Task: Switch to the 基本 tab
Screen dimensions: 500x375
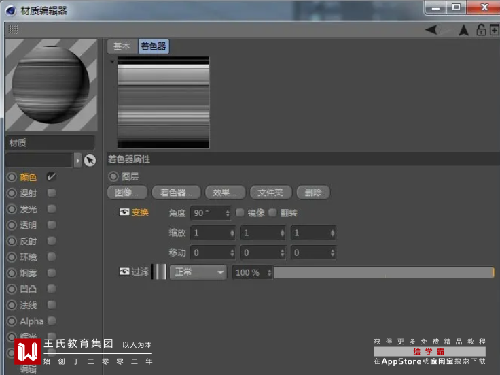Action: 122,46
